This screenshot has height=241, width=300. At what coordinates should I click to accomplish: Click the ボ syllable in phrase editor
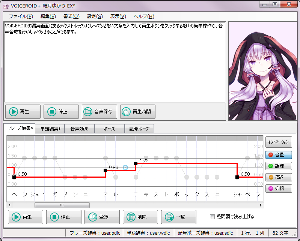176,195
